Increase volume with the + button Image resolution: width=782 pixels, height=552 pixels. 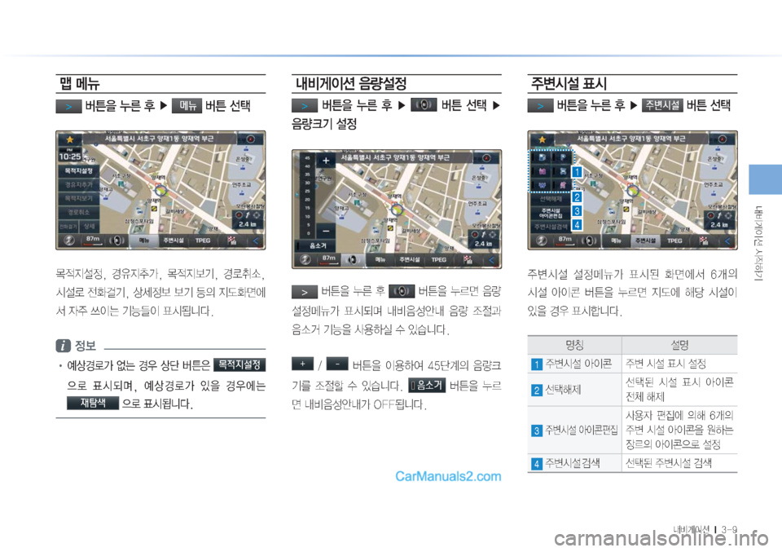coord(325,161)
